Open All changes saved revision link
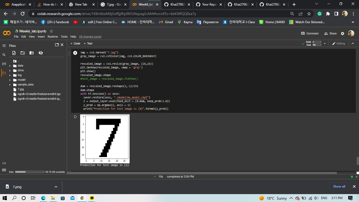The width and height of the screenshot is (359, 202). pyautogui.click(x=90, y=37)
